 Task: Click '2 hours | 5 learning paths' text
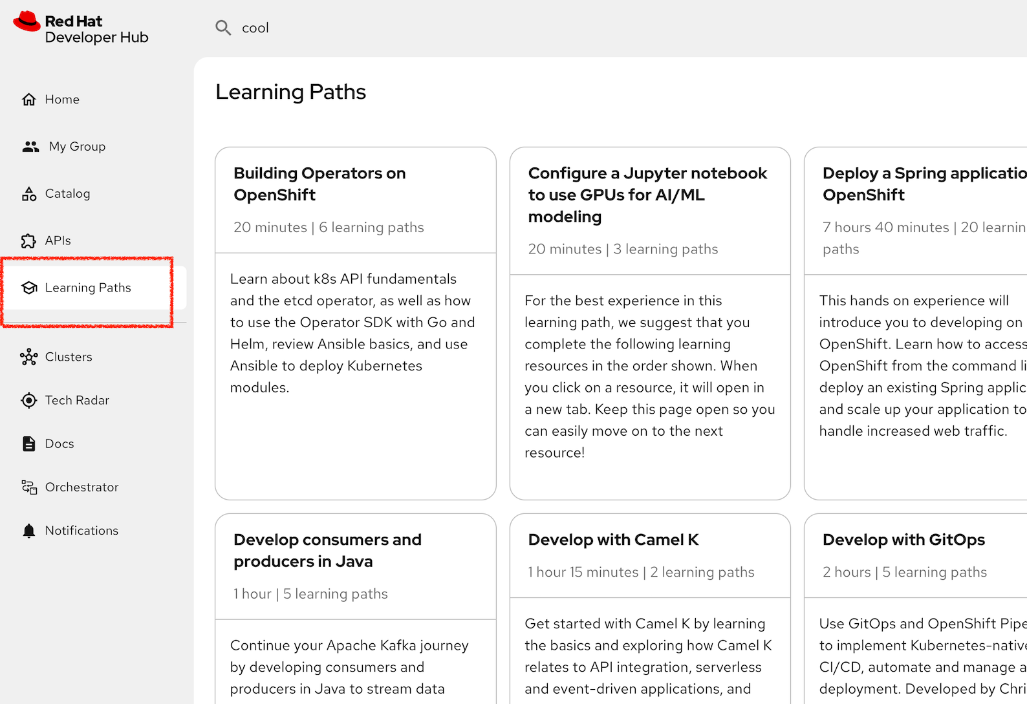[905, 572]
